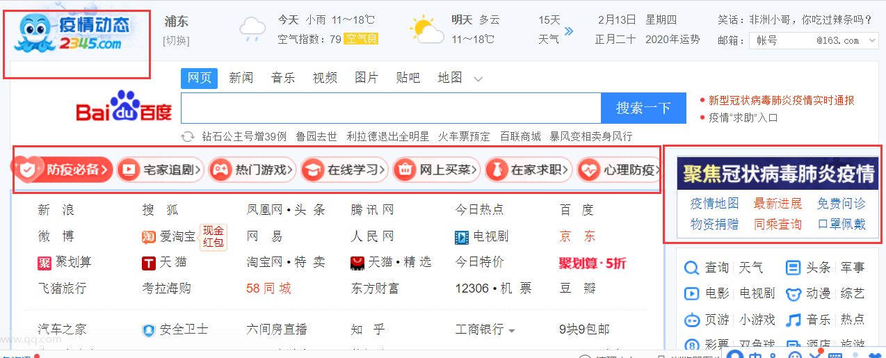Image resolution: width=886 pixels, height=358 pixels.
Task: Open 心理防疫 heartbeat shortcut
Action: (x=588, y=169)
